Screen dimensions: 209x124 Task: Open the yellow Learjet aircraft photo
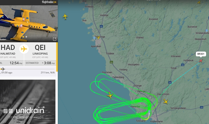click(29, 24)
